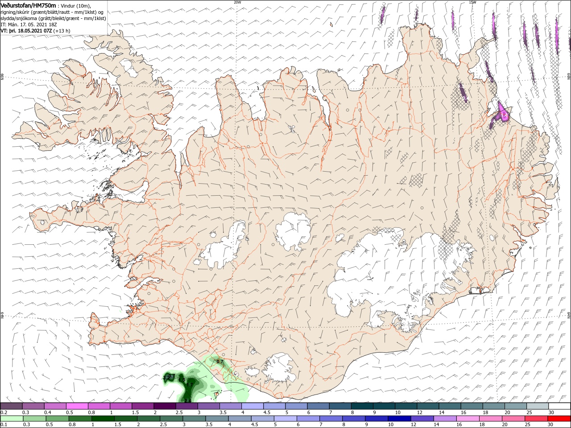Click the 'VT: þri. 18.05.2021 07Z' valid time
Screen dimensions: 571x428
tap(26, 31)
